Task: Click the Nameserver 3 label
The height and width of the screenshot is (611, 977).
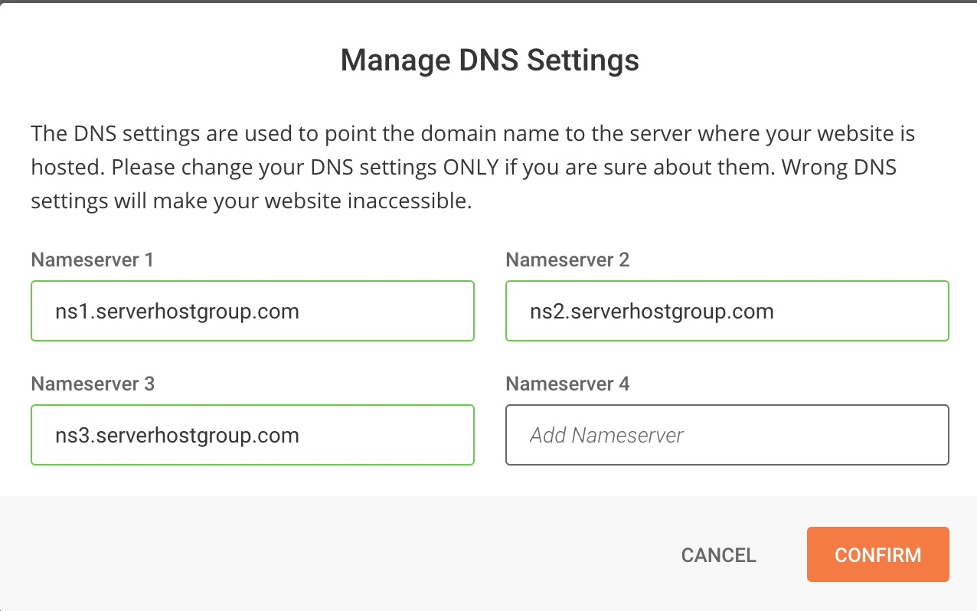Action: click(x=92, y=384)
